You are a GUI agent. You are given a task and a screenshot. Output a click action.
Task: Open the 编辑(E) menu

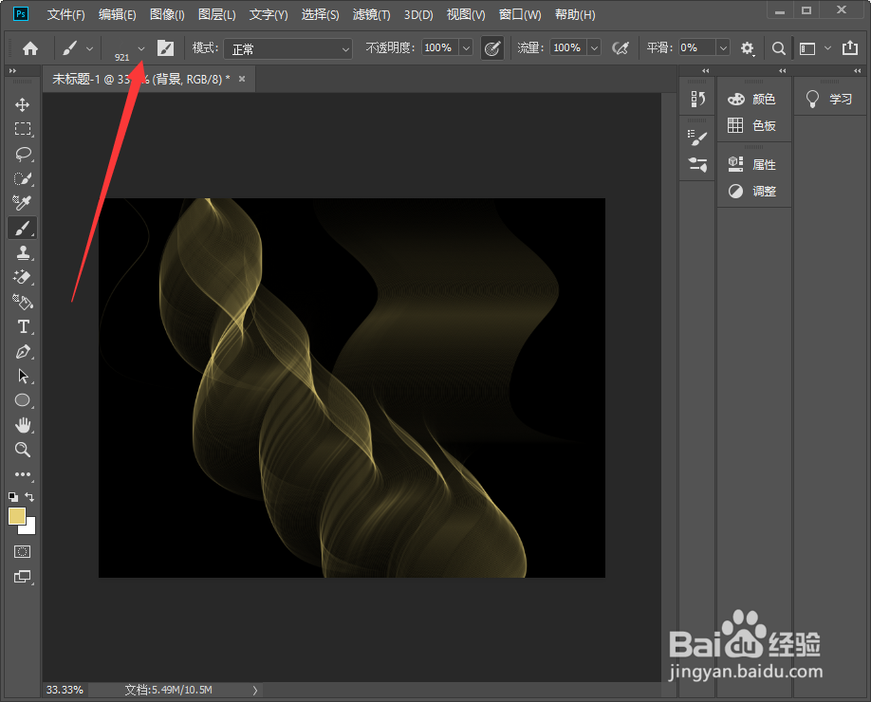(118, 15)
